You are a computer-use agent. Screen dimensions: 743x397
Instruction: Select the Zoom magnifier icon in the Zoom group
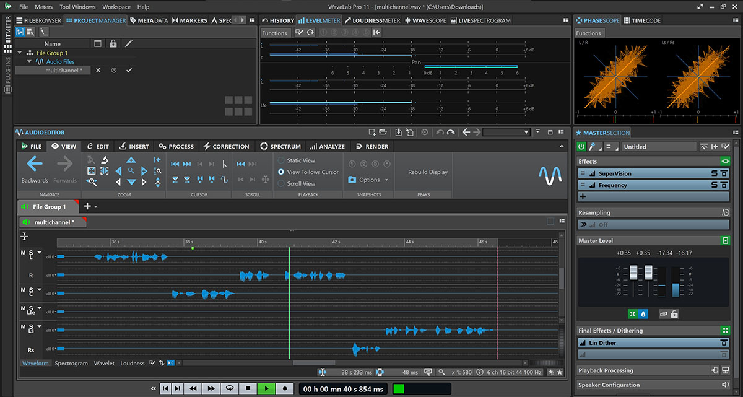[131, 170]
